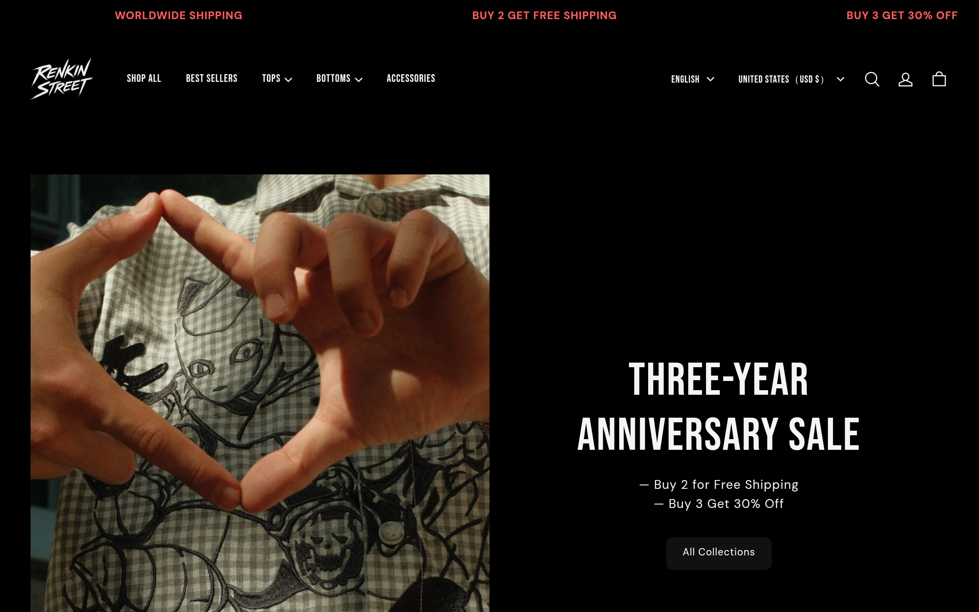
Task: Go to Shop All
Action: coord(144,78)
